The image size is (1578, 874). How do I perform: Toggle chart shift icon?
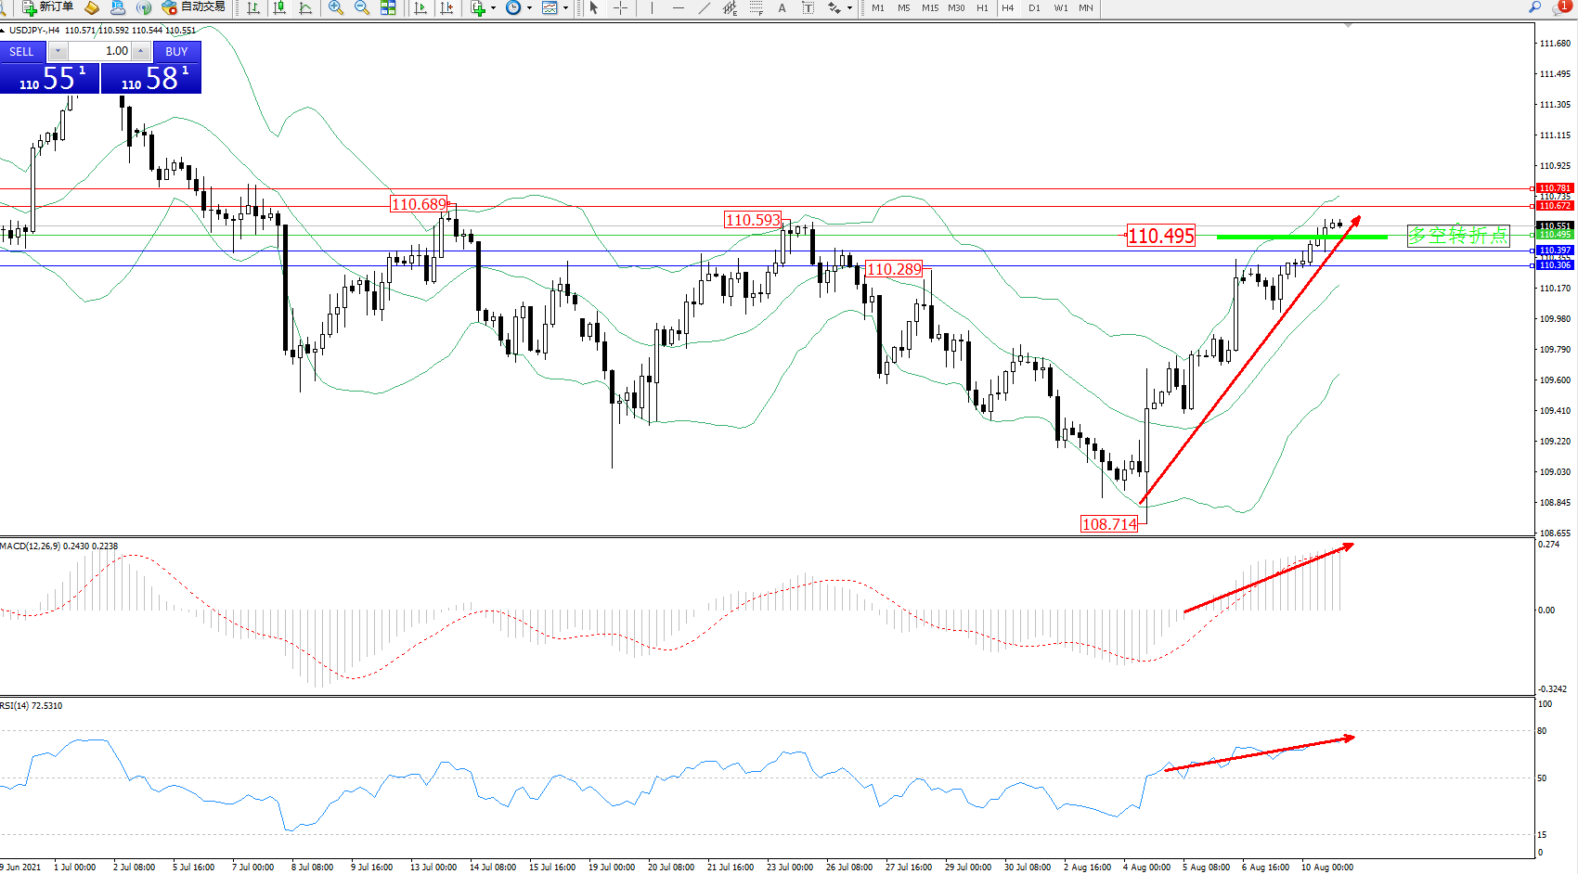[x=446, y=7]
